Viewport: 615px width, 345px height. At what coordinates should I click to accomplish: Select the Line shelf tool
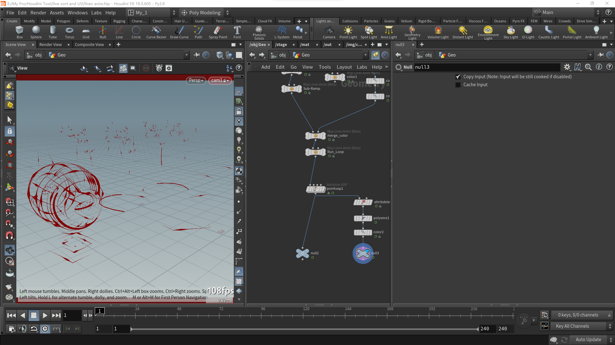(x=119, y=32)
